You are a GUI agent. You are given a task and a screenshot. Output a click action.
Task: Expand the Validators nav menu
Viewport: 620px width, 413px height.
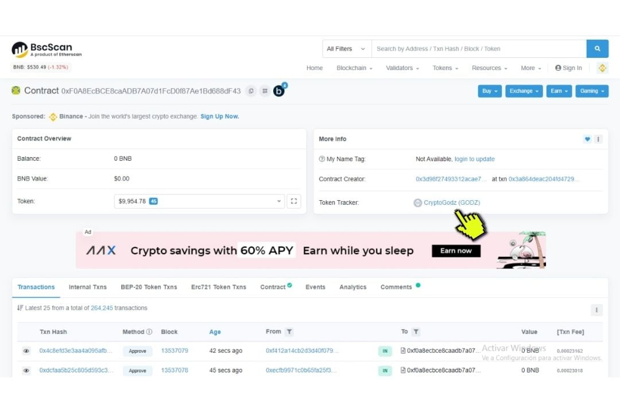(x=402, y=68)
